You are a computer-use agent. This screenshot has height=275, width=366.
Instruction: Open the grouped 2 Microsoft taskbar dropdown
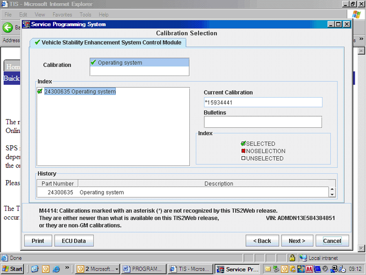coord(116,269)
